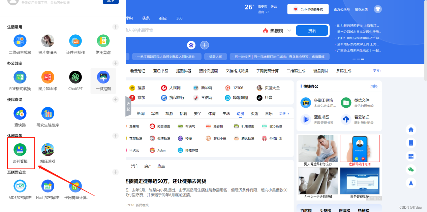Launch the ChatGPT icon
Screen dimensions: 427x212
[75, 77]
